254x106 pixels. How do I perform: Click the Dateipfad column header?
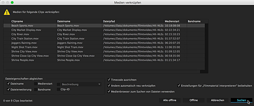pyautogui.click(x=133, y=21)
